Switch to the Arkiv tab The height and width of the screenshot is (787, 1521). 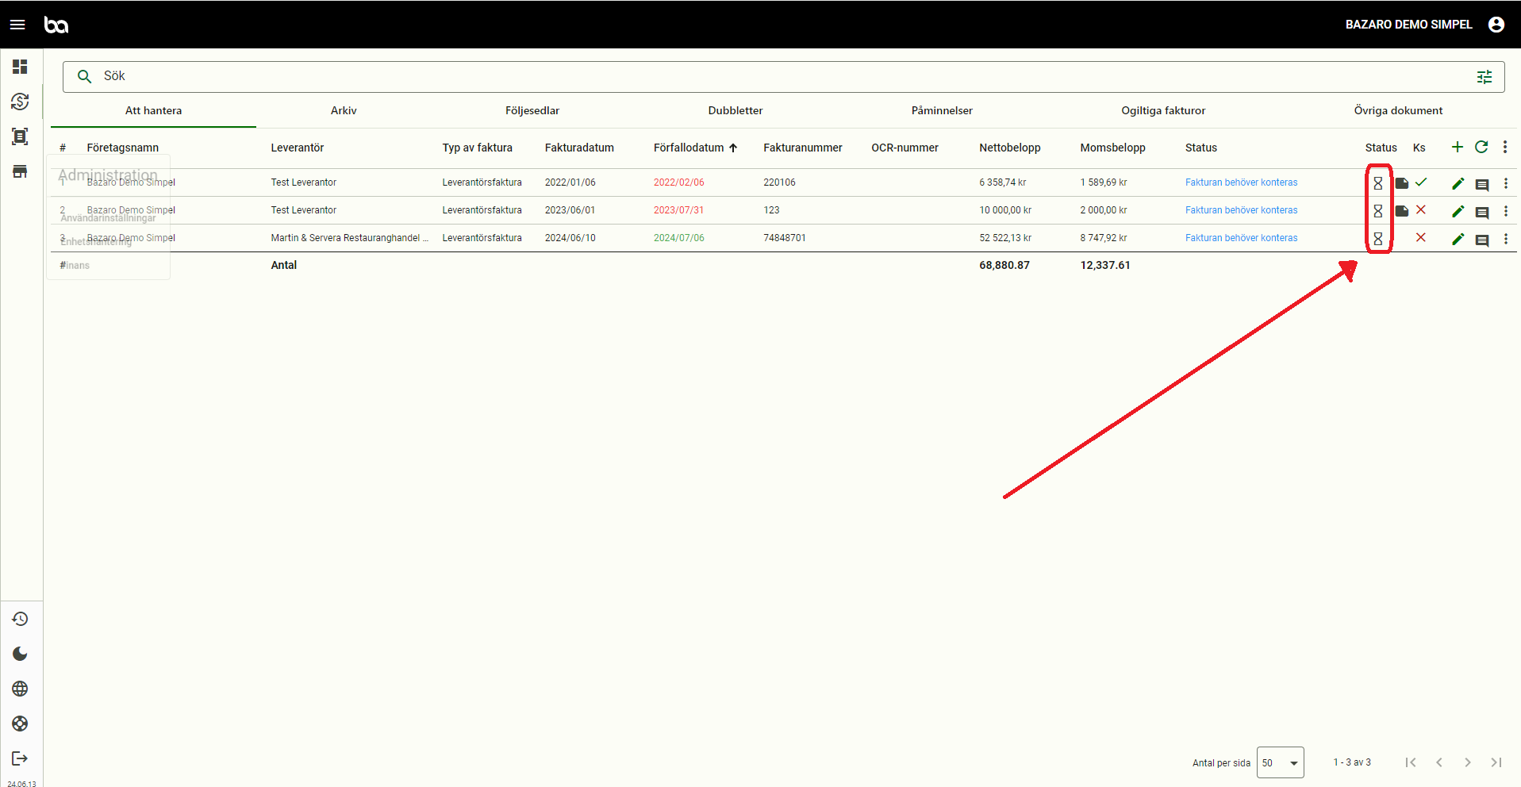[344, 111]
